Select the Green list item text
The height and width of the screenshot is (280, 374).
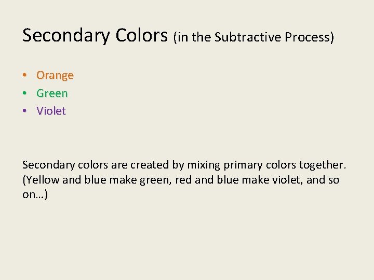[52, 93]
